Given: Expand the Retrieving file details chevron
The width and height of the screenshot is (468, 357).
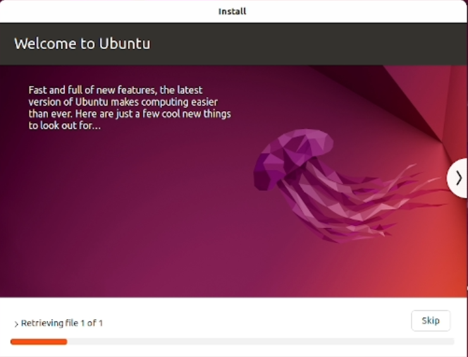Looking at the screenshot, I should click(x=16, y=324).
